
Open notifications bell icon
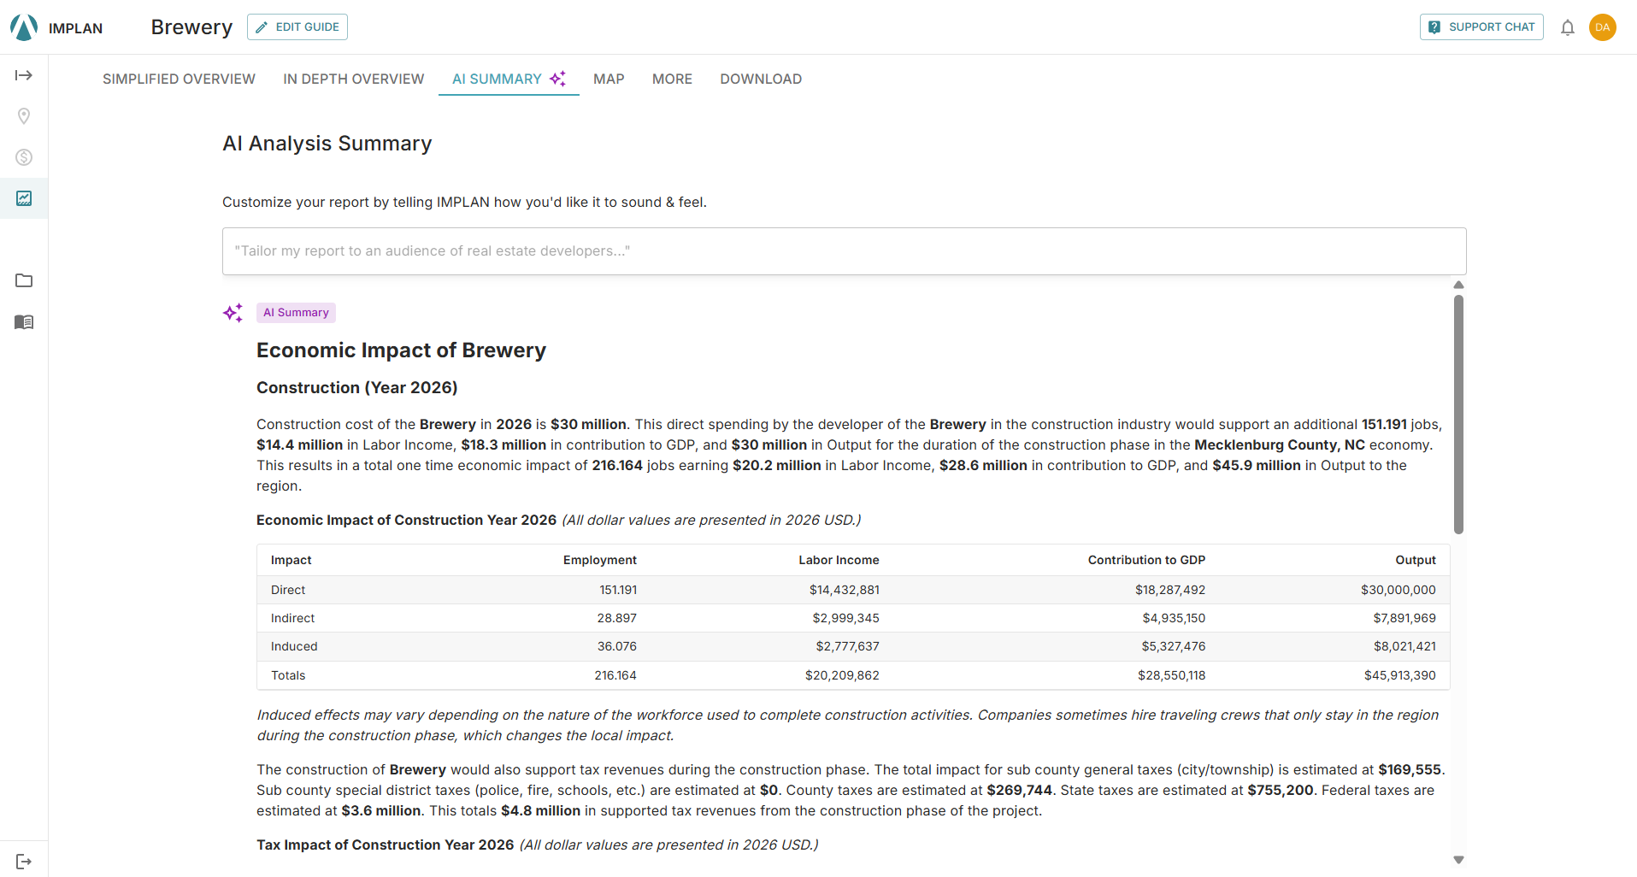pos(1567,27)
